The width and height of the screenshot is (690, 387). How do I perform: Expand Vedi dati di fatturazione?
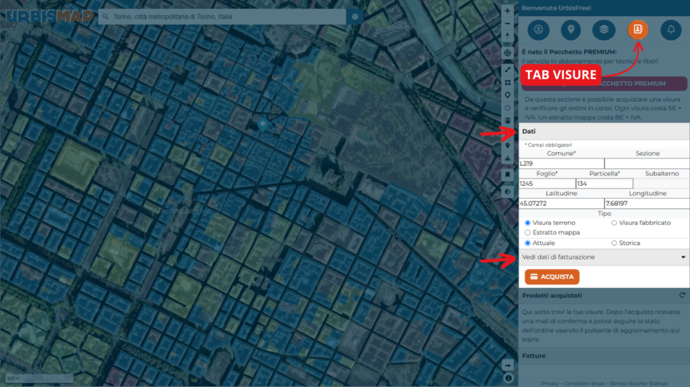tap(604, 257)
